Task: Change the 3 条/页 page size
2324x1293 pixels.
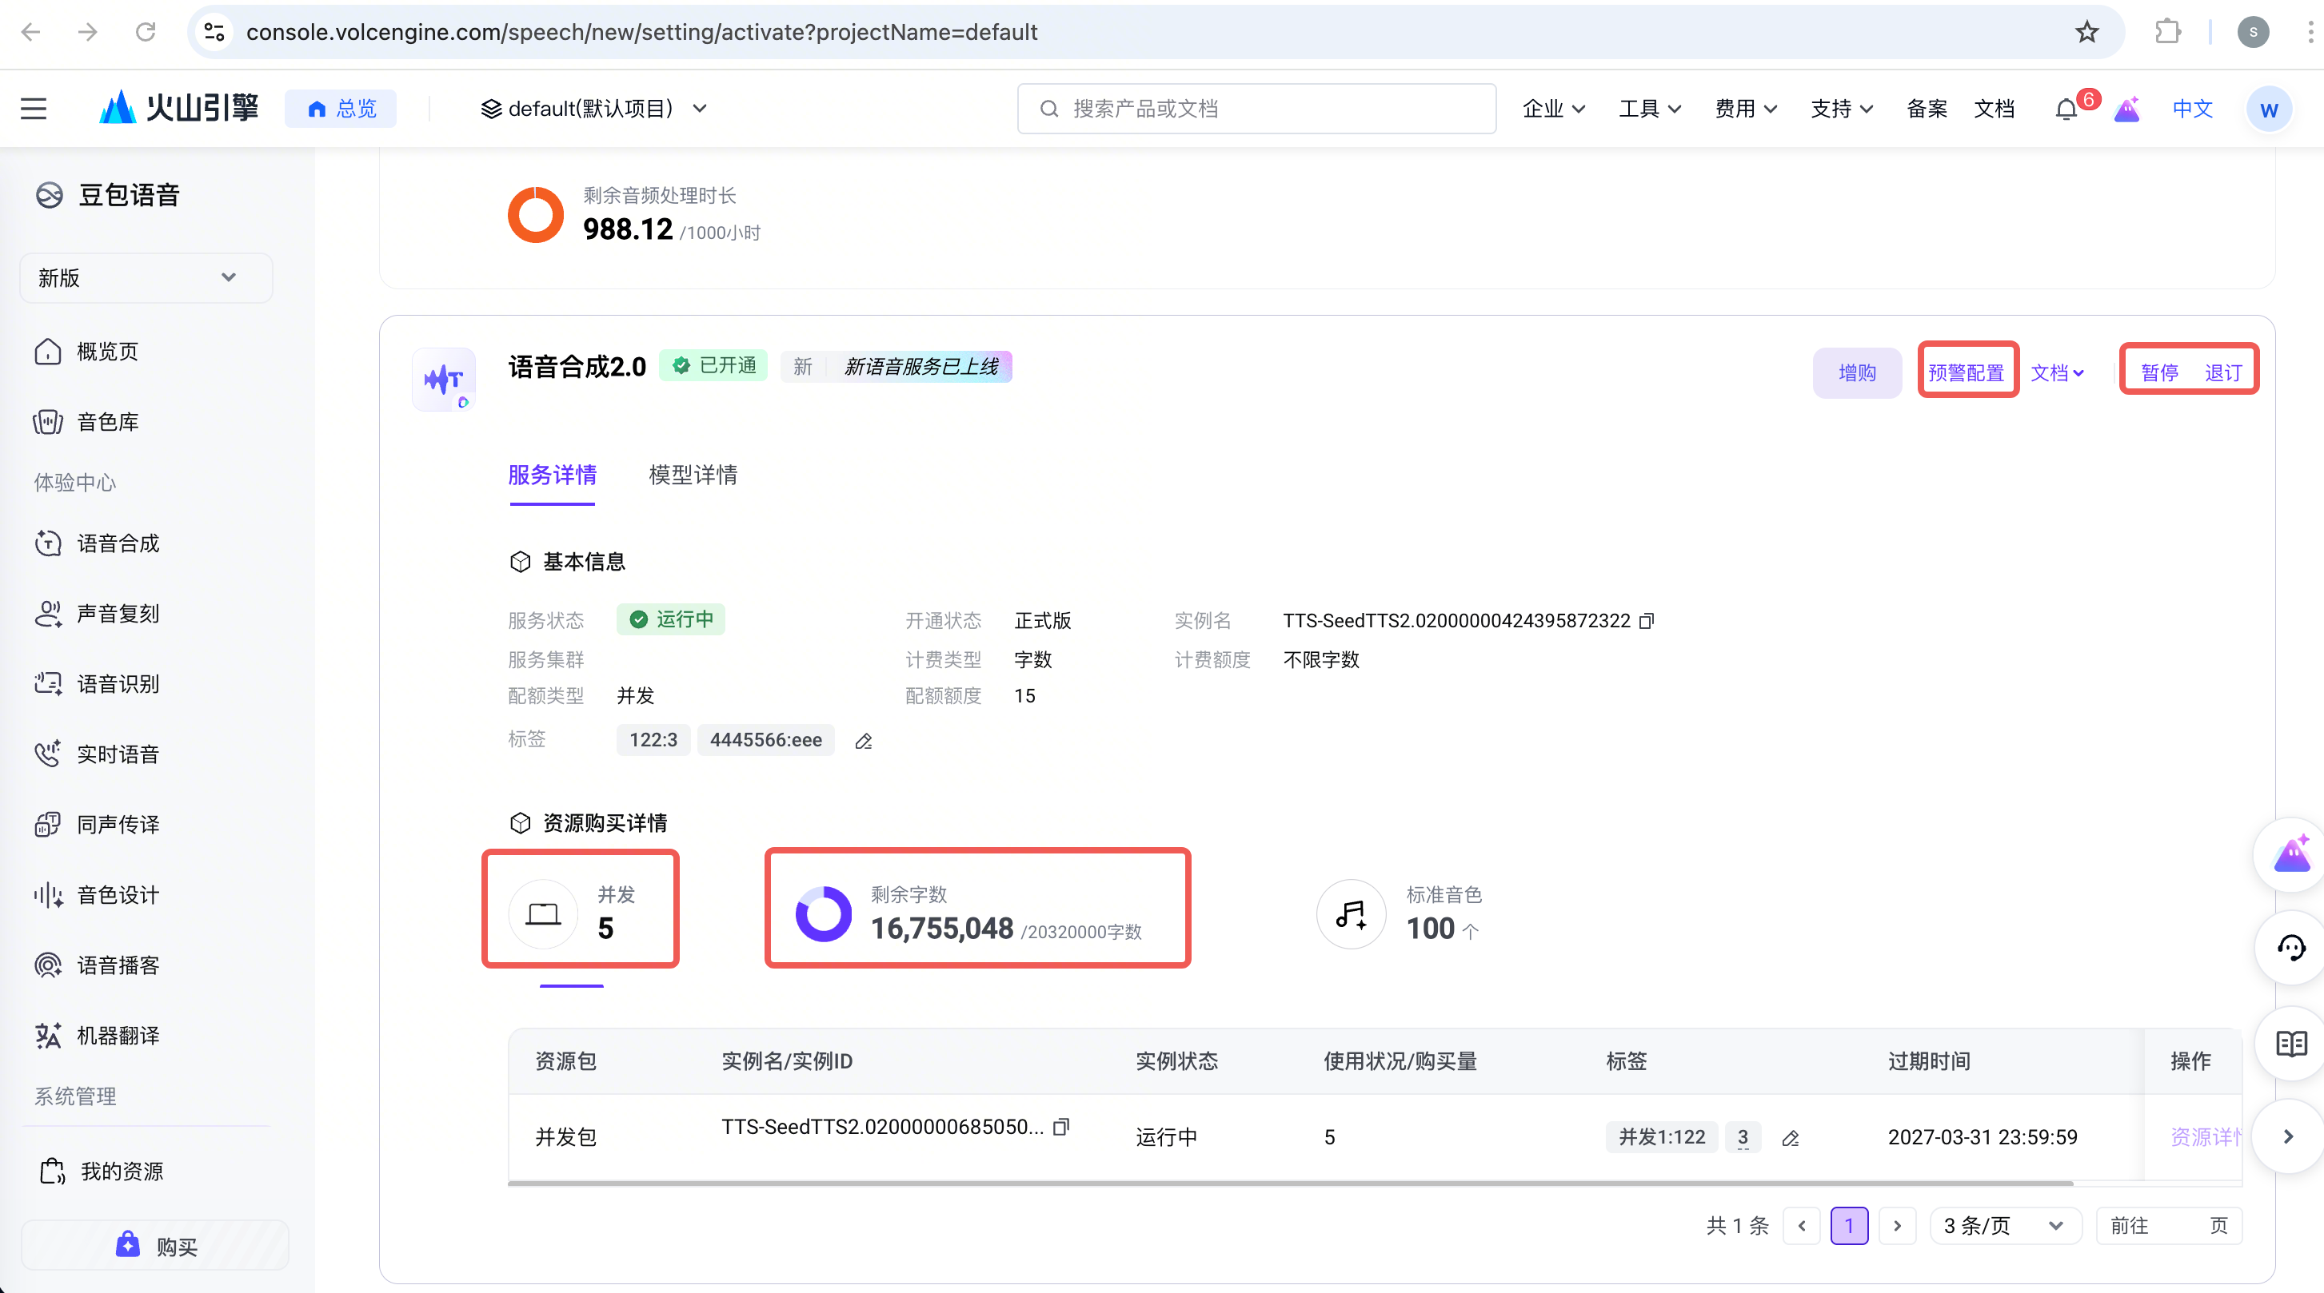Action: pos(2005,1227)
